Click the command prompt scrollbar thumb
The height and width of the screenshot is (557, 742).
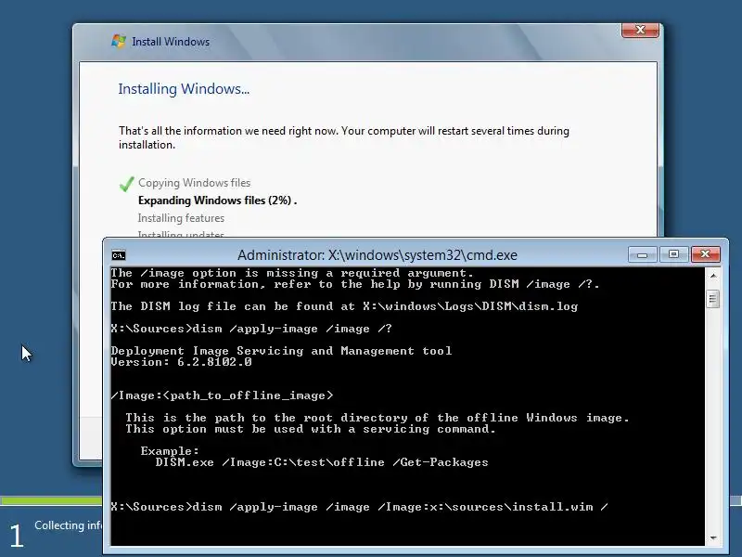tap(712, 299)
